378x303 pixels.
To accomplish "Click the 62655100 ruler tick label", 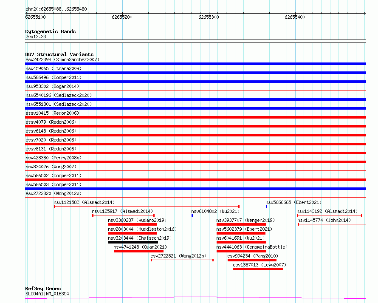I will pyautogui.click(x=35, y=17).
